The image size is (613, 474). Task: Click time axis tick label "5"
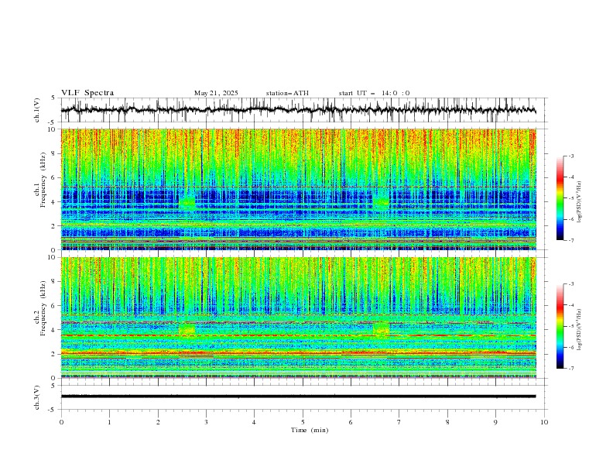pos(303,422)
